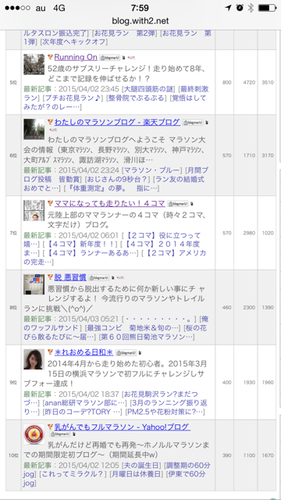Tap the 乳がんでもフルマラソン badge thumbnail

pyautogui.click(x=34, y=434)
